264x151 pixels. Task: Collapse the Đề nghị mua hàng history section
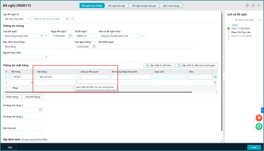point(260,20)
